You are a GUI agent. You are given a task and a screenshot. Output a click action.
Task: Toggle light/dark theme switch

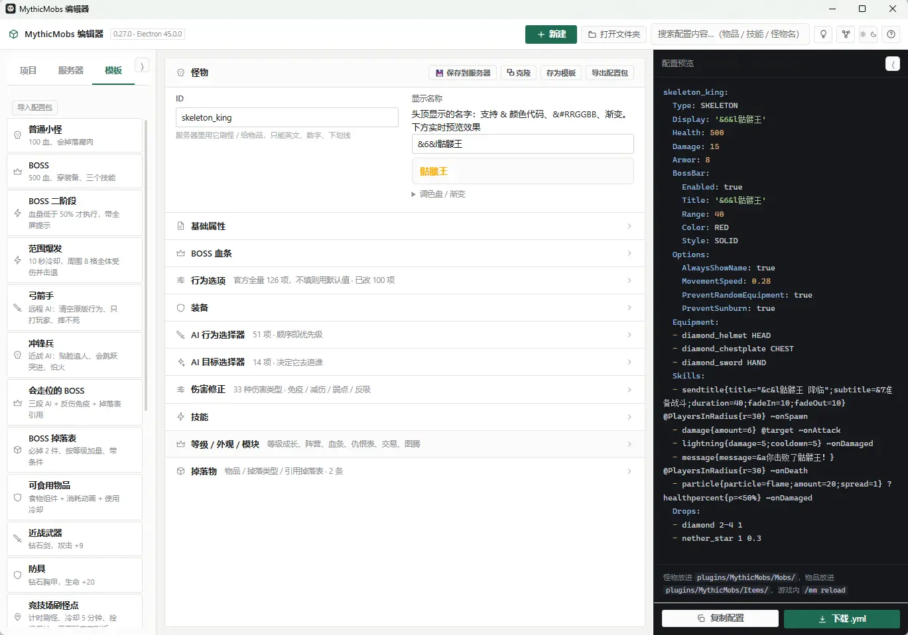click(x=868, y=34)
